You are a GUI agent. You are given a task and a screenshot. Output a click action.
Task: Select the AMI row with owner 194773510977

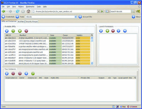click(x=47, y=47)
